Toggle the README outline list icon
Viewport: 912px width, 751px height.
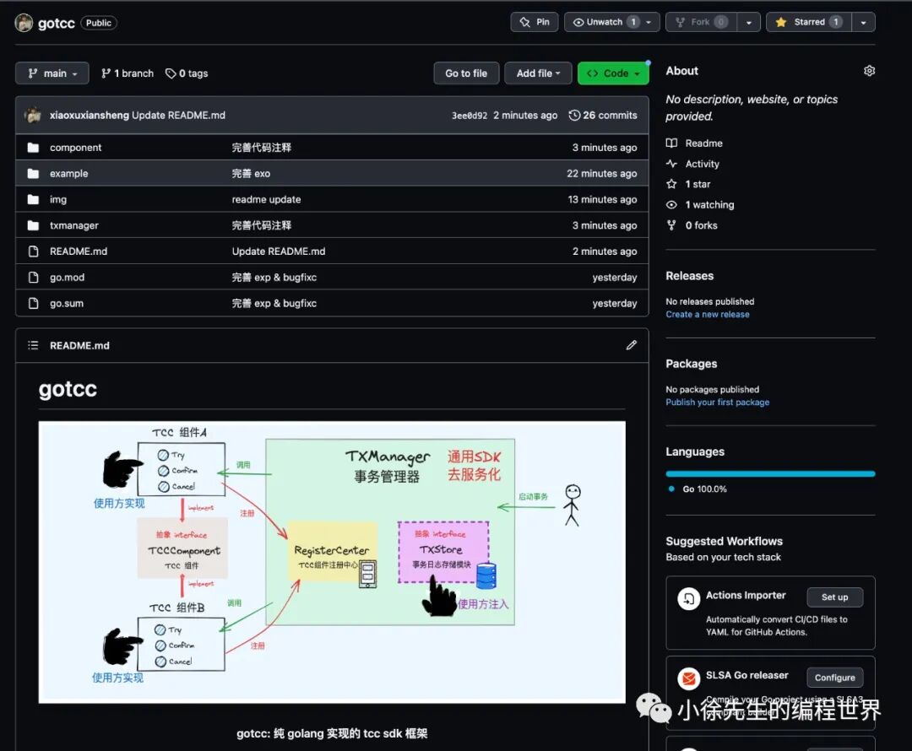coord(33,344)
